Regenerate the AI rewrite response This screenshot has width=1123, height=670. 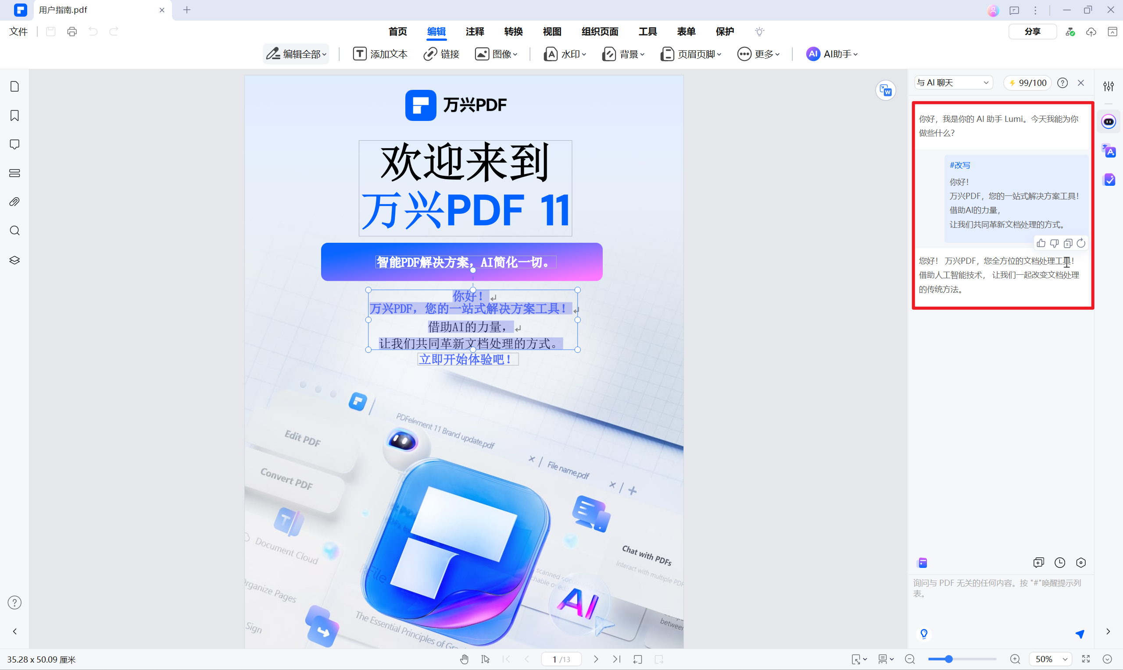[x=1080, y=243]
